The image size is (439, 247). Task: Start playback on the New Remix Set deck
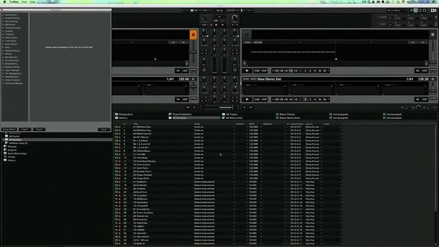click(247, 99)
